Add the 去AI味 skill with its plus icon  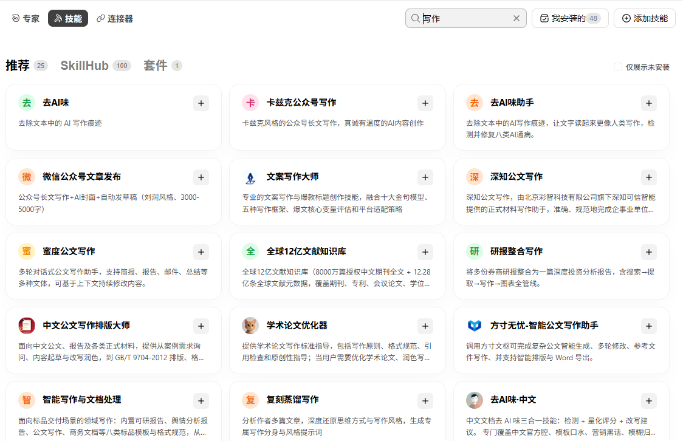pos(201,103)
